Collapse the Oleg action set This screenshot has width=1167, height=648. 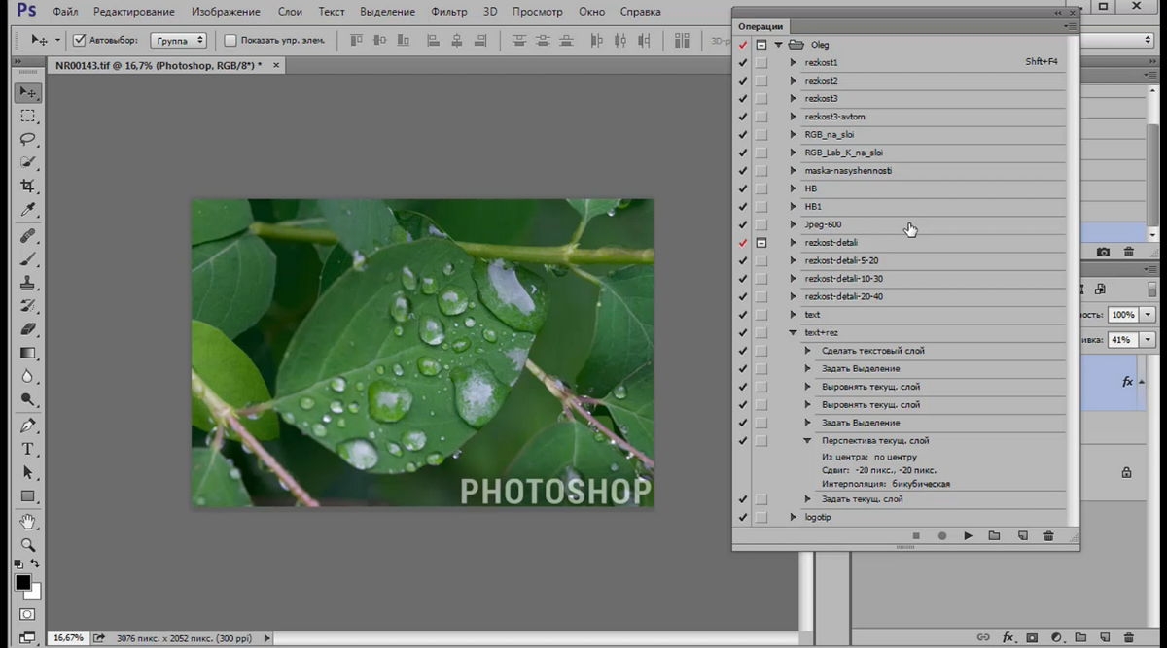click(x=778, y=45)
